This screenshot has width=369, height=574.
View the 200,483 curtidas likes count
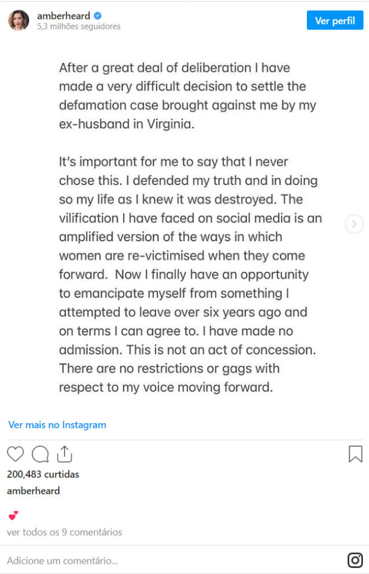pyautogui.click(x=43, y=474)
